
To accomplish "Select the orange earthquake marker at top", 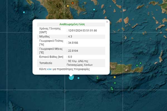I will coord(73,3).
